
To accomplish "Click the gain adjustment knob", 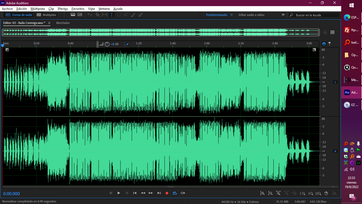I will 107,44.
